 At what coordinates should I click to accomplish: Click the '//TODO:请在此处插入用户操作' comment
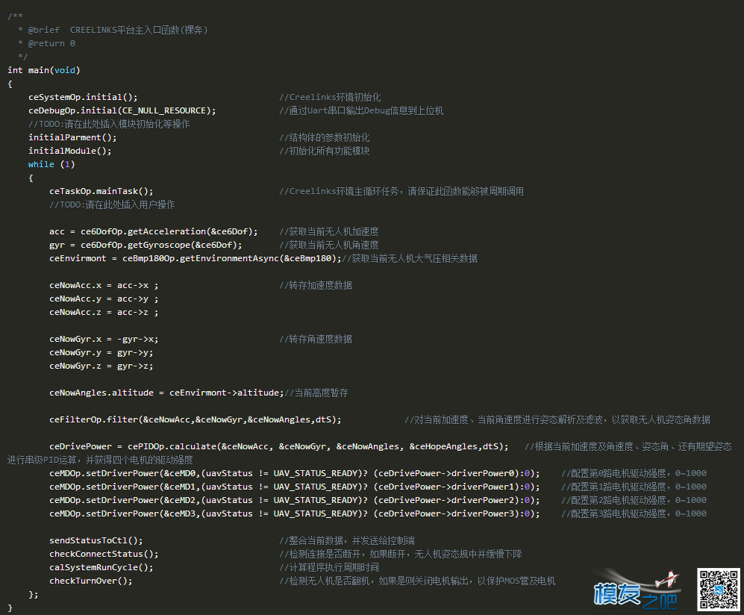tap(112, 205)
